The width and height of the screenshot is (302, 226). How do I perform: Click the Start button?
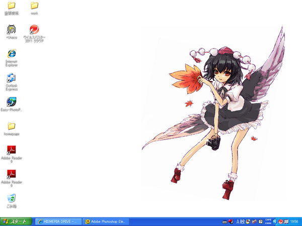[16, 221]
